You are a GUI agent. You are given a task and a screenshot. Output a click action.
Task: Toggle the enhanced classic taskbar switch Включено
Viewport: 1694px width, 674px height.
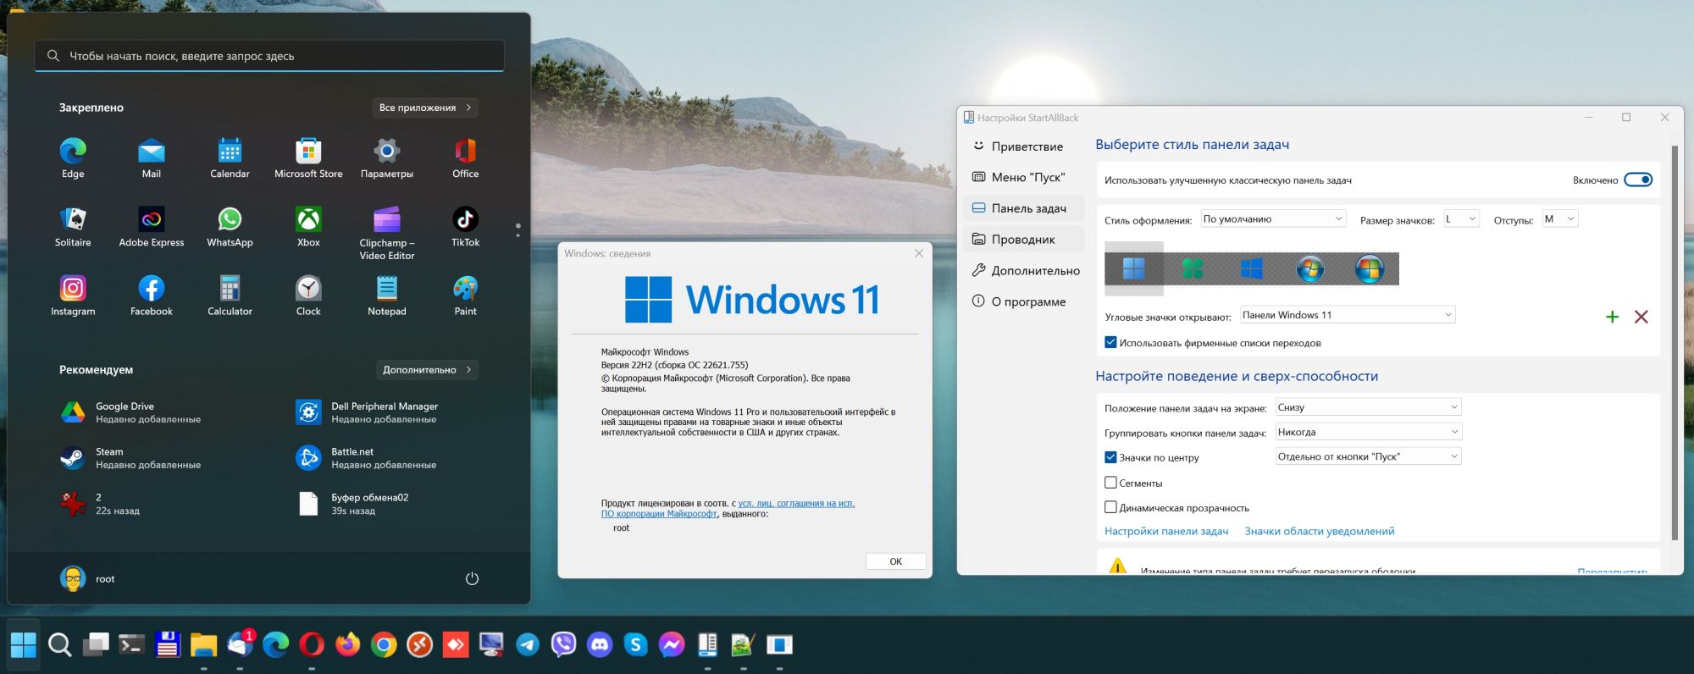tap(1638, 180)
